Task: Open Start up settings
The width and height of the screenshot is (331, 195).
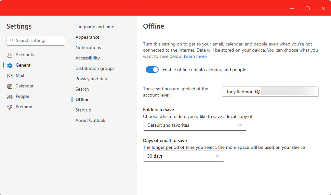Action: (83, 110)
